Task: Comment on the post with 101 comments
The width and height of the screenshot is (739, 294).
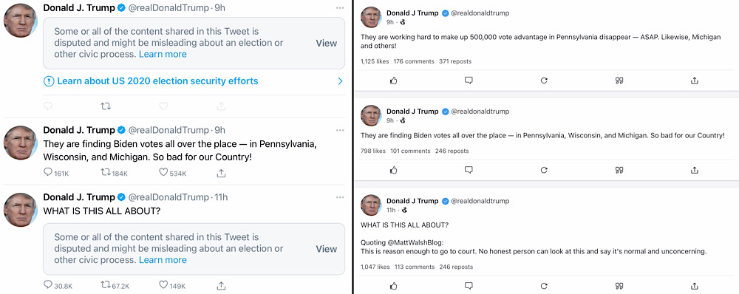Action: (x=469, y=170)
